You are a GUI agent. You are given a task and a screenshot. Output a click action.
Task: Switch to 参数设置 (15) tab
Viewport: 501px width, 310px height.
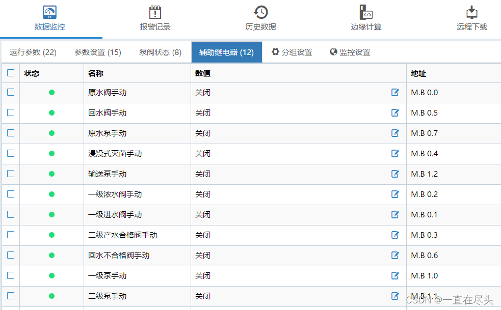[98, 52]
